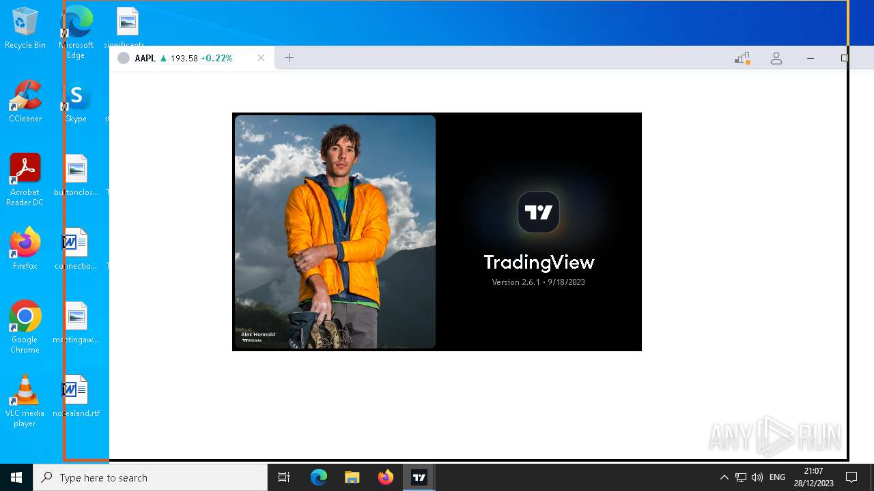Screen dimensions: 874x491
Task: Click the Alex Honnold splash photo
Action: (x=335, y=232)
